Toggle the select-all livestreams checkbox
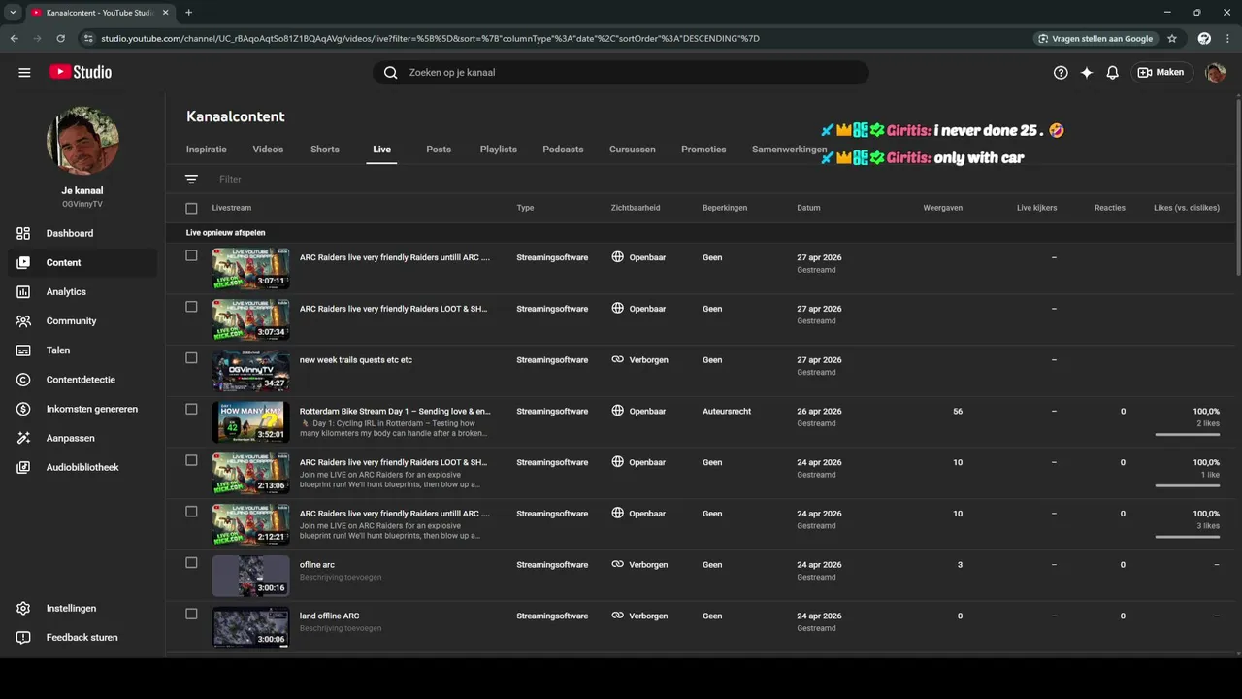Screen dimensions: 1242x699 tap(191, 208)
